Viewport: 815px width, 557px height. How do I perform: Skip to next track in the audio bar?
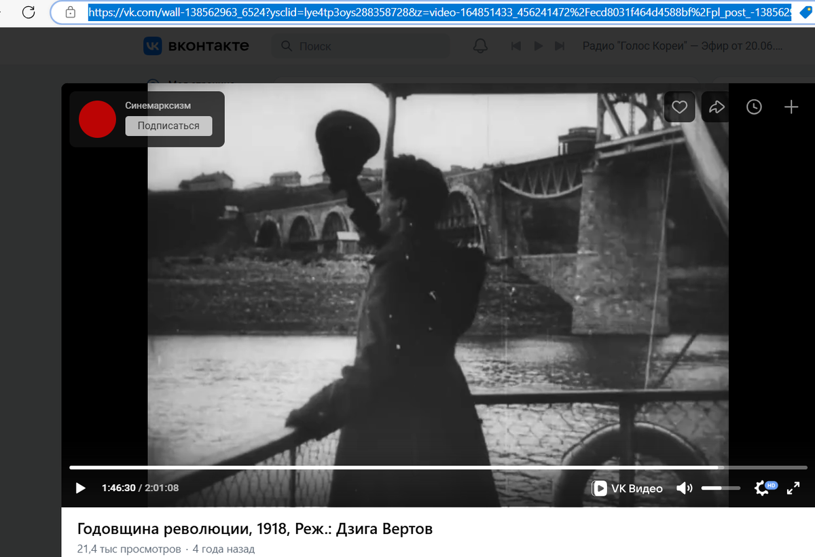click(559, 45)
